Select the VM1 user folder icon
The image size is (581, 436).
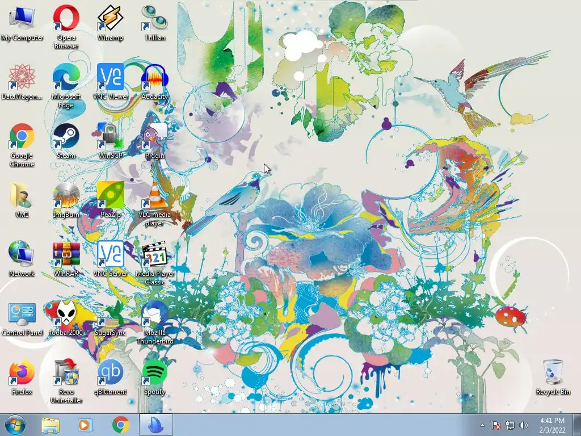click(22, 199)
